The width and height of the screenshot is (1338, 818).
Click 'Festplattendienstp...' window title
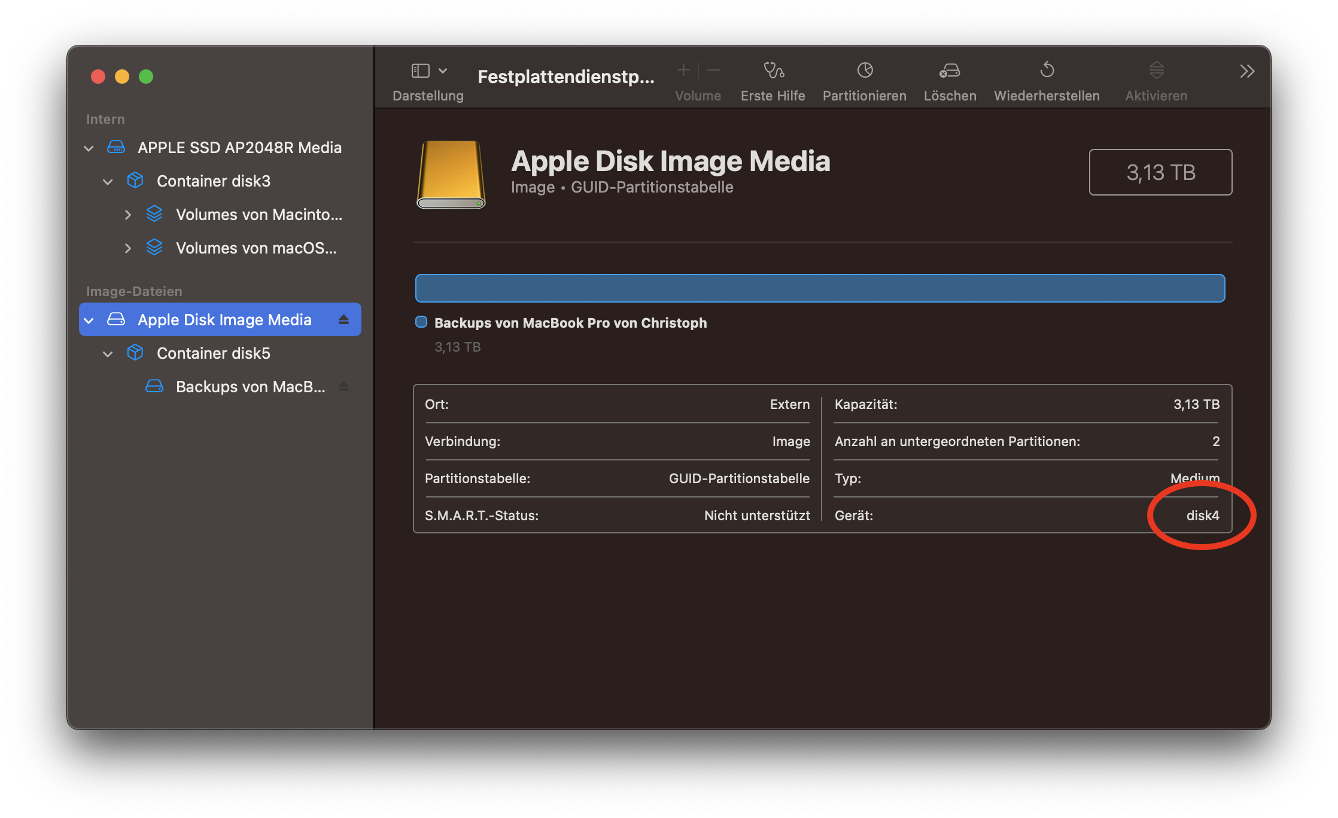[x=566, y=77]
